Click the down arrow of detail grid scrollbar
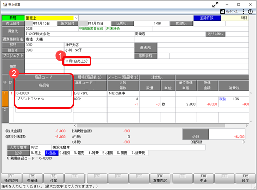Screen dimensions: 257x190 click(251, 121)
